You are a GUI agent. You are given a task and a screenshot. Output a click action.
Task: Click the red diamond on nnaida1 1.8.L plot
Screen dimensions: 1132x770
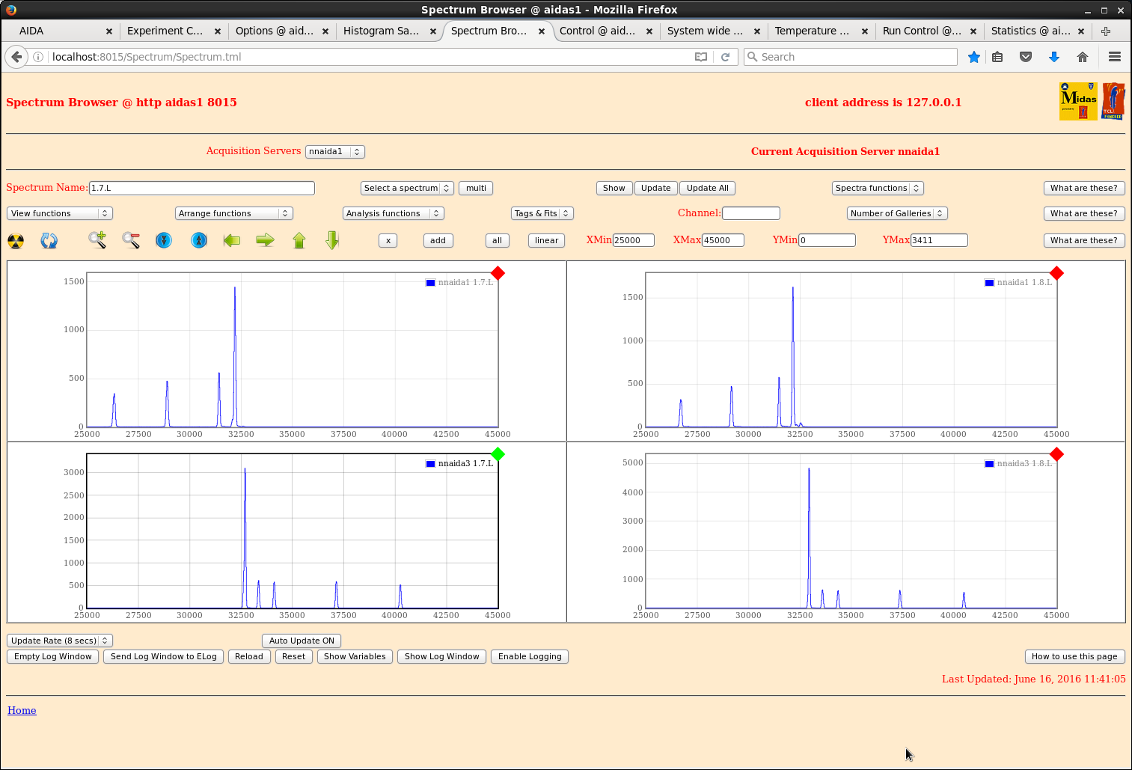pos(1056,273)
